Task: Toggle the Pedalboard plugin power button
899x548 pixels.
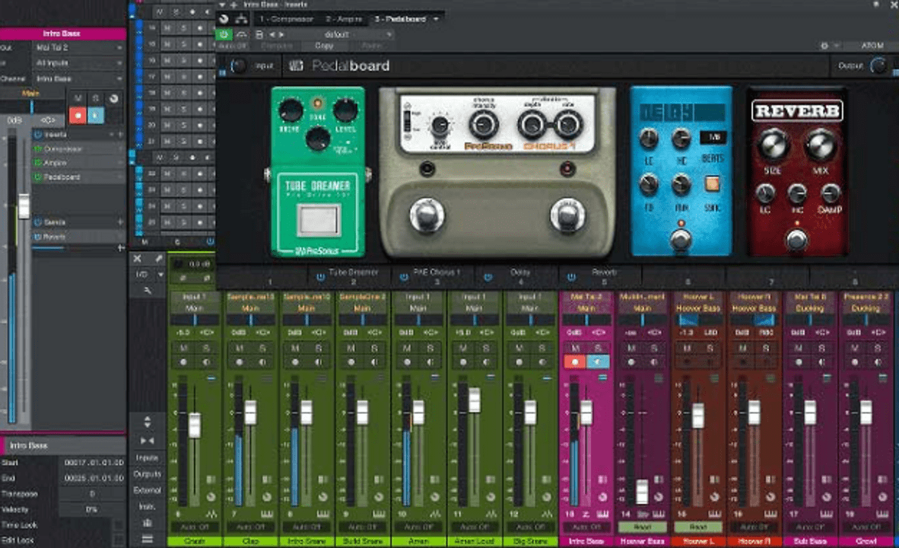Action: point(223,34)
